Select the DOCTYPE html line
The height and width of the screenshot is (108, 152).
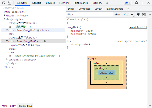coord(14,8)
